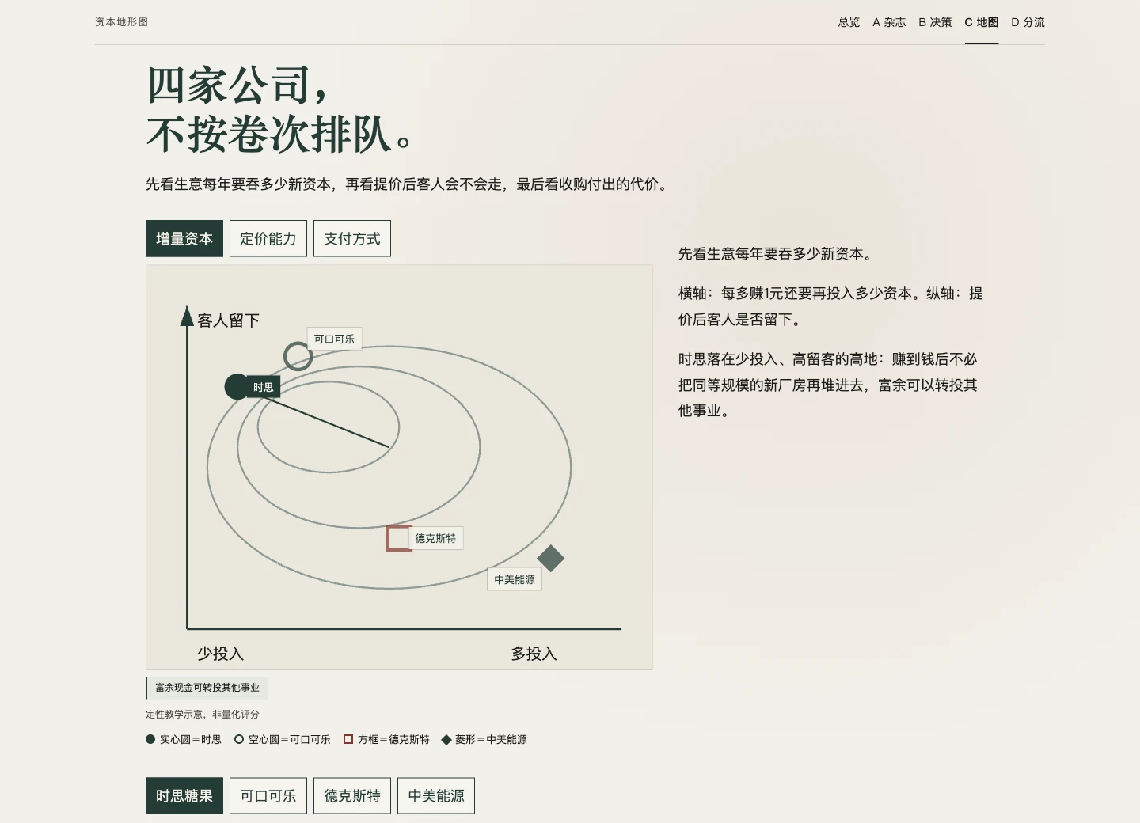Click the 少投入 axis label
This screenshot has width=1140, height=823.
point(220,654)
